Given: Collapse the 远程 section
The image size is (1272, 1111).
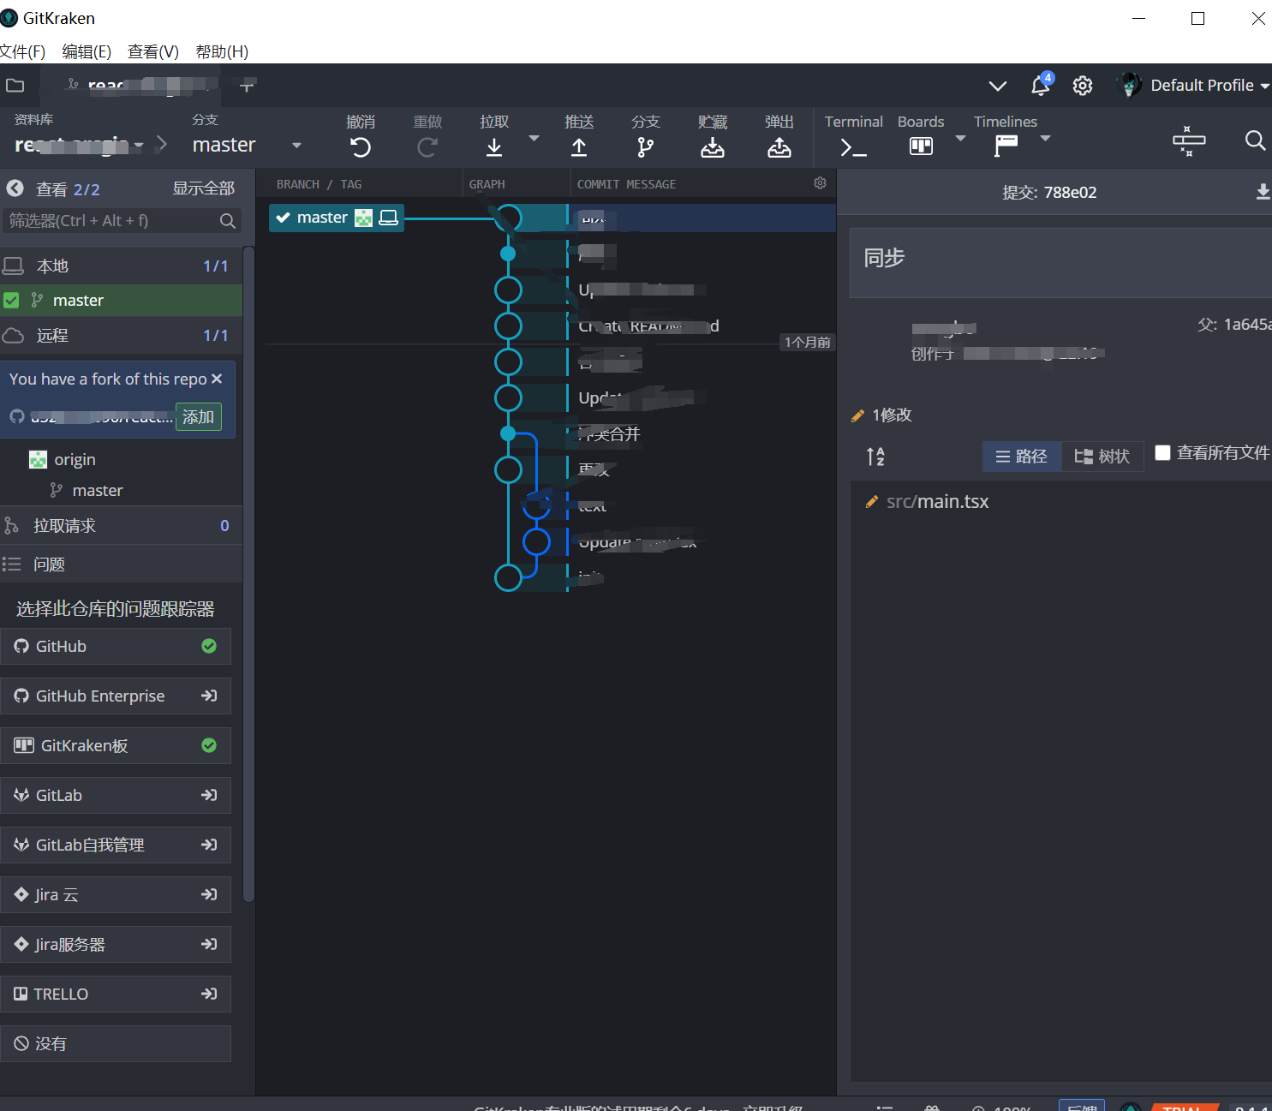Looking at the screenshot, I should [x=121, y=336].
